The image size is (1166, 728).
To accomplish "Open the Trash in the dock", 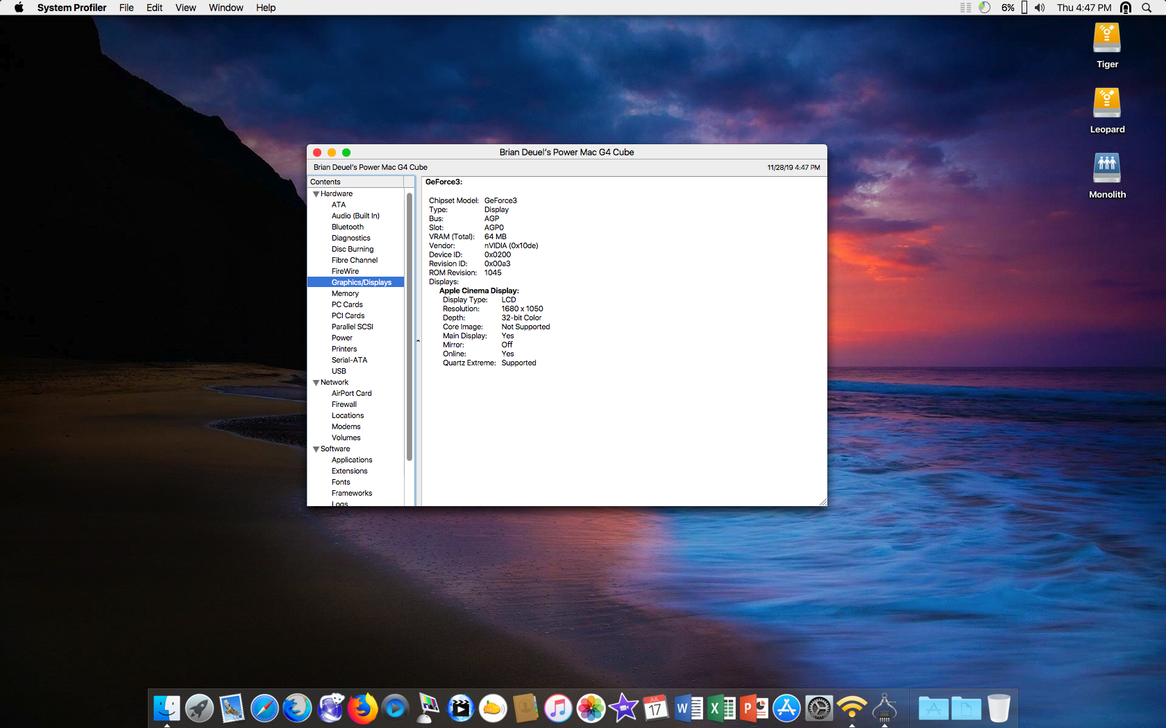I will [999, 709].
